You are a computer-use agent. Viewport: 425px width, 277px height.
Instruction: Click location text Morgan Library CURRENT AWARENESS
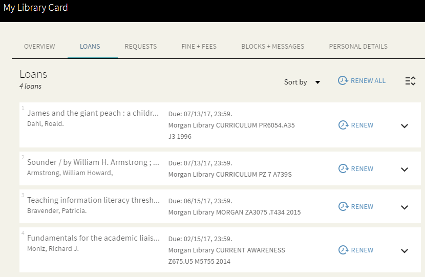pos(227,250)
